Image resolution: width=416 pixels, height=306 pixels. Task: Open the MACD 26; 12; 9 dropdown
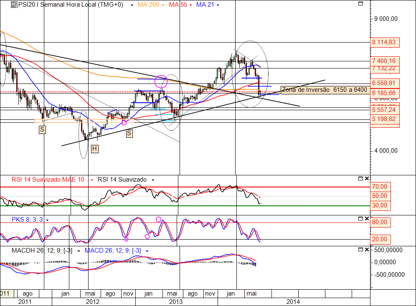[147, 251]
